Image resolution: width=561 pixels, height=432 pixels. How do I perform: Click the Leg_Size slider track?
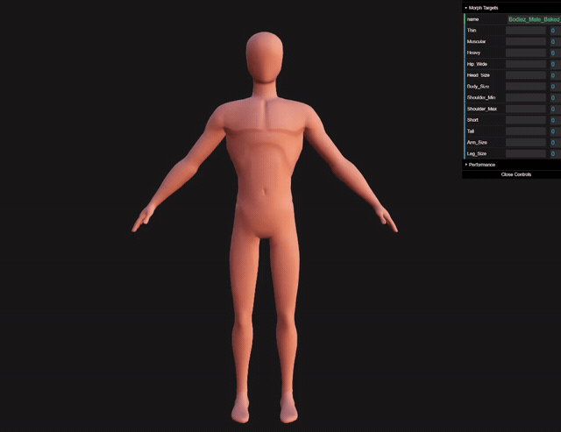coord(526,153)
